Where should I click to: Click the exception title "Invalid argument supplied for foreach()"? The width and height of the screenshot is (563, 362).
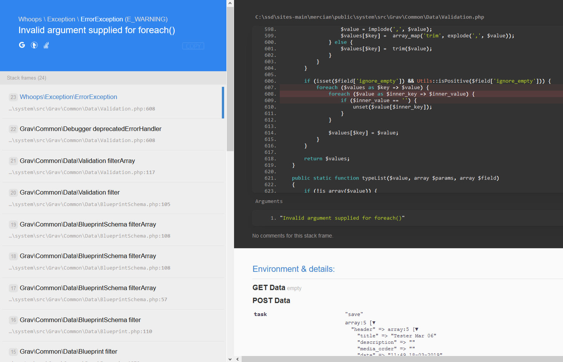point(96,30)
